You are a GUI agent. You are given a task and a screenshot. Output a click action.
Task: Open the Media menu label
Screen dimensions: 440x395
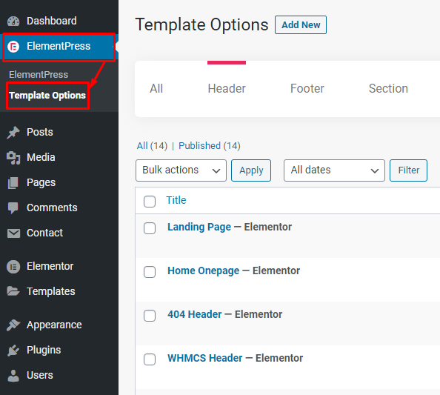(41, 158)
